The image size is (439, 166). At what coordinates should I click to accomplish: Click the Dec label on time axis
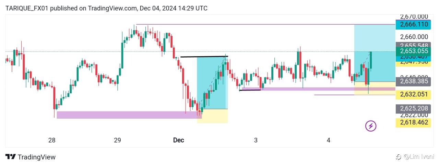click(x=179, y=140)
